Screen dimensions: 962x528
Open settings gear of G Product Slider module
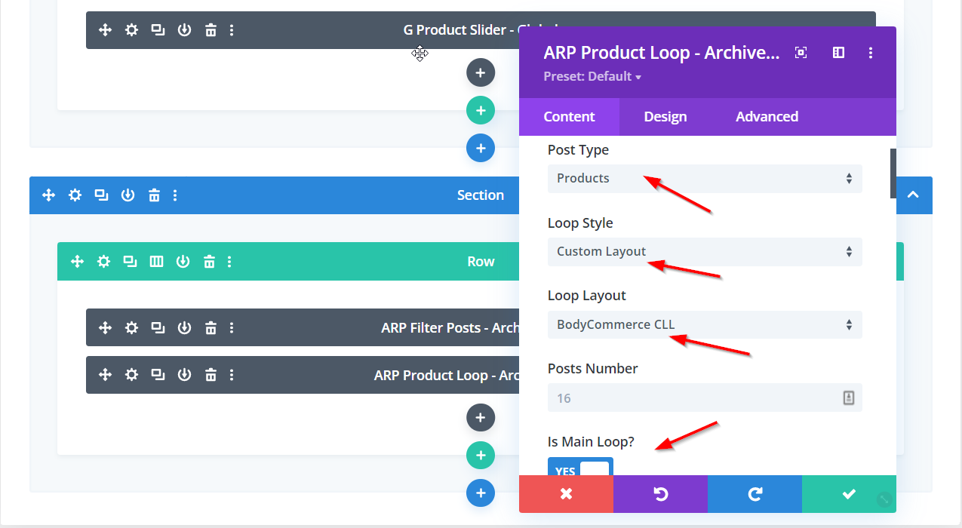[131, 30]
